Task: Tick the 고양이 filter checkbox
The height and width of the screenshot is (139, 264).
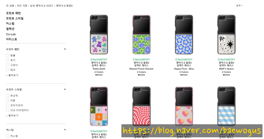Action: point(7,65)
